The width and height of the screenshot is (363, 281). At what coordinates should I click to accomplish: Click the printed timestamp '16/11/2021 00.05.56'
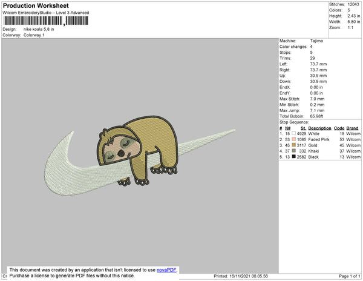(249, 276)
